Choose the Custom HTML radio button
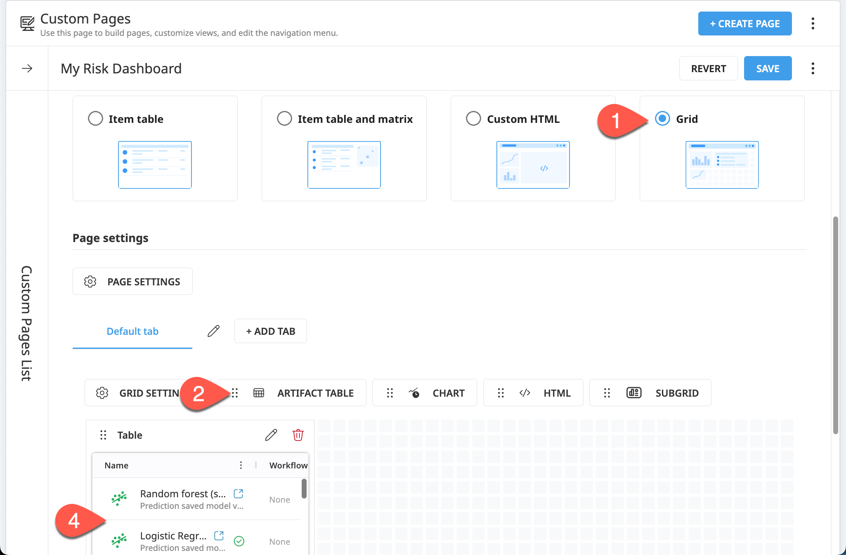The height and width of the screenshot is (555, 846). click(x=473, y=119)
